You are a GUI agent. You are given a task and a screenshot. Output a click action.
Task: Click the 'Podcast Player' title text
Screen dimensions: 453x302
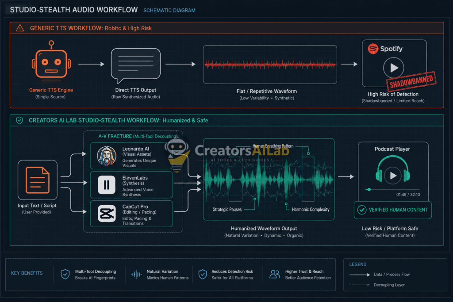(x=392, y=149)
